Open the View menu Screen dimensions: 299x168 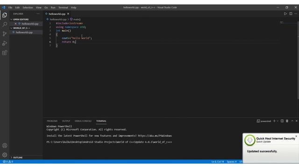pyautogui.click(x=38, y=7)
